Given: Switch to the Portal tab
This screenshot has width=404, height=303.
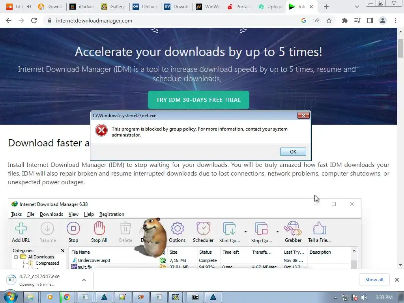Looking at the screenshot, I should [x=239, y=7].
